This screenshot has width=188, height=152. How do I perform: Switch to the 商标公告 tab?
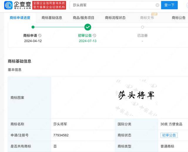[179, 18]
